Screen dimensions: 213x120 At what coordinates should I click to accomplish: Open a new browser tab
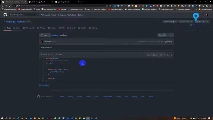(x=83, y=2)
